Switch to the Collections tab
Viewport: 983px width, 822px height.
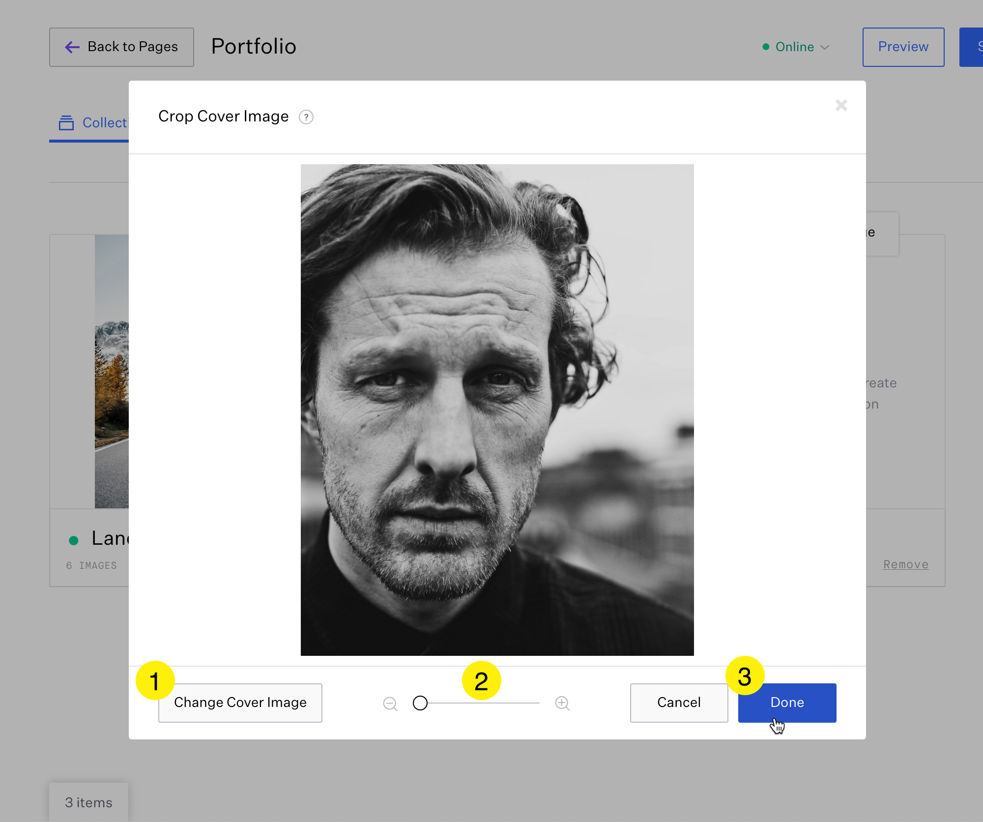104,122
